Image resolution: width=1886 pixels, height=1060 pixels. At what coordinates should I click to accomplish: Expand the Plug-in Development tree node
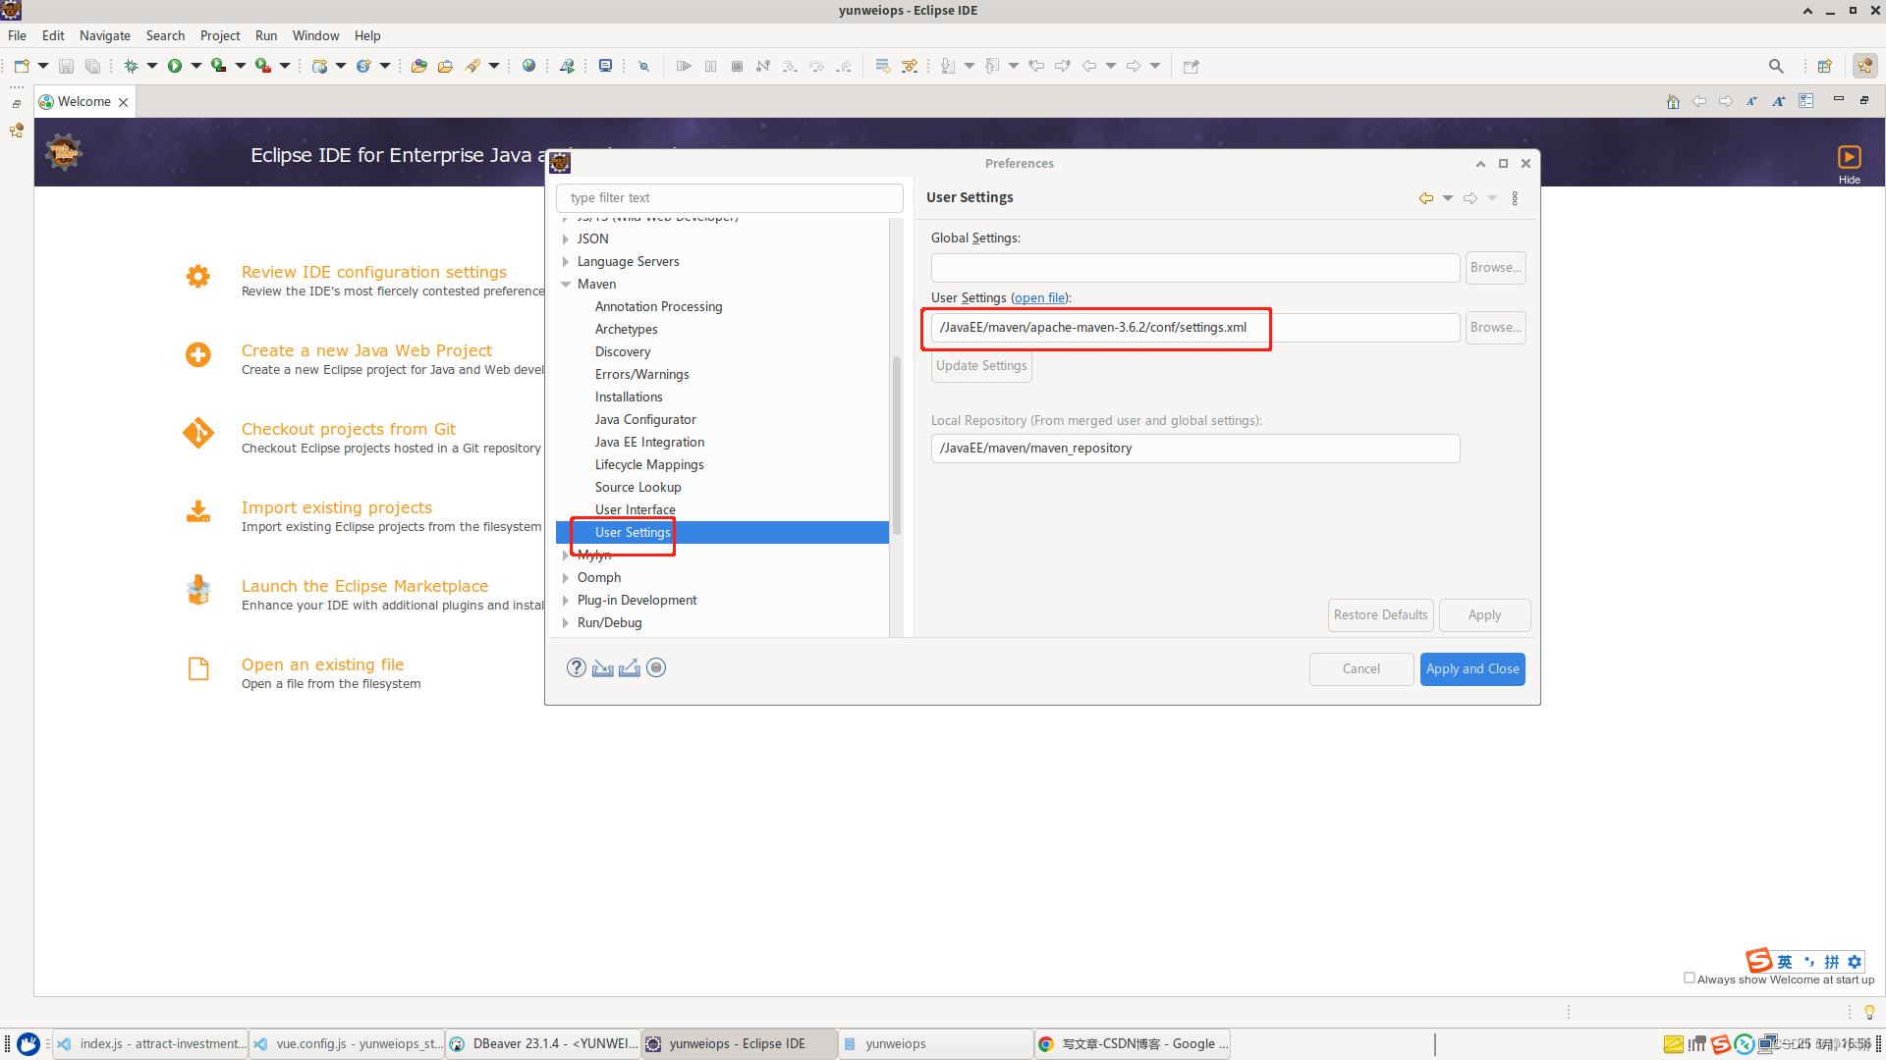(566, 601)
